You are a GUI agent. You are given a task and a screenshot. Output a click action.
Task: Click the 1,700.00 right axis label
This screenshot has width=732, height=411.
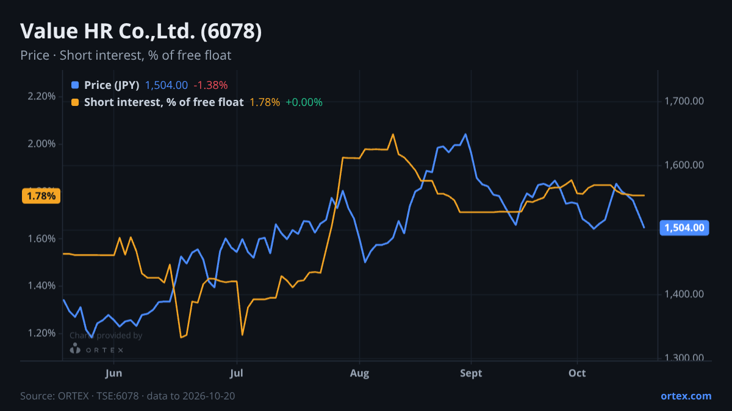click(684, 100)
